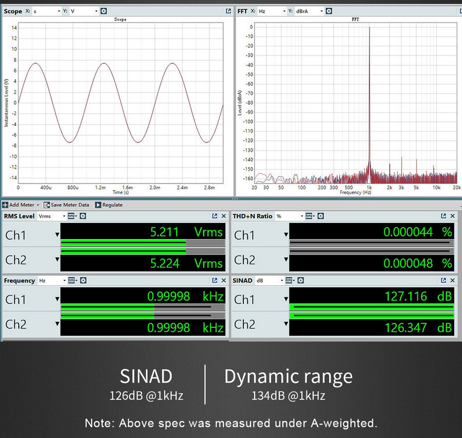
Task: Expand Ch2 arrow in THD+N Ratio meter
Action: click(x=286, y=260)
